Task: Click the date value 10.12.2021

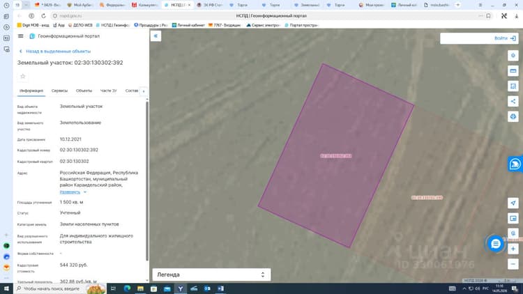Action: [70, 139]
